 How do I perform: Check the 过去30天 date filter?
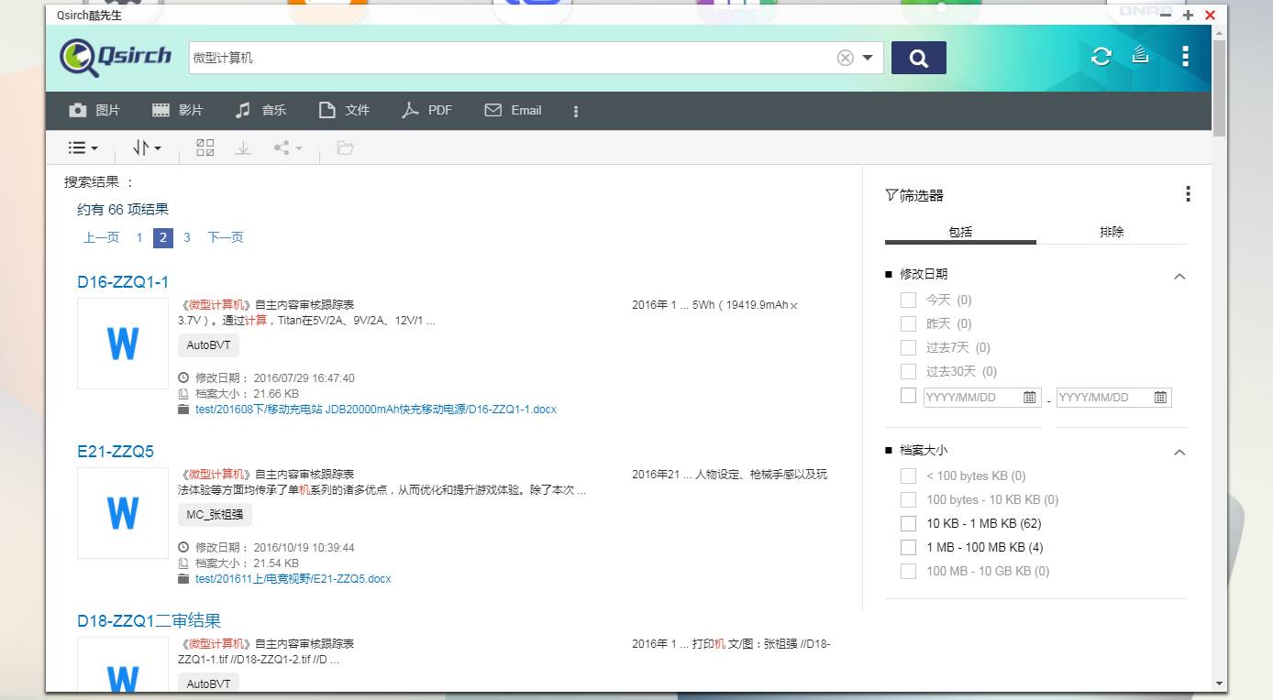pos(908,371)
